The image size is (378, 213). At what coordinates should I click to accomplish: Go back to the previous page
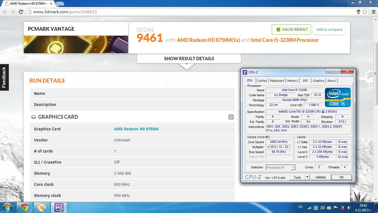(5, 12)
